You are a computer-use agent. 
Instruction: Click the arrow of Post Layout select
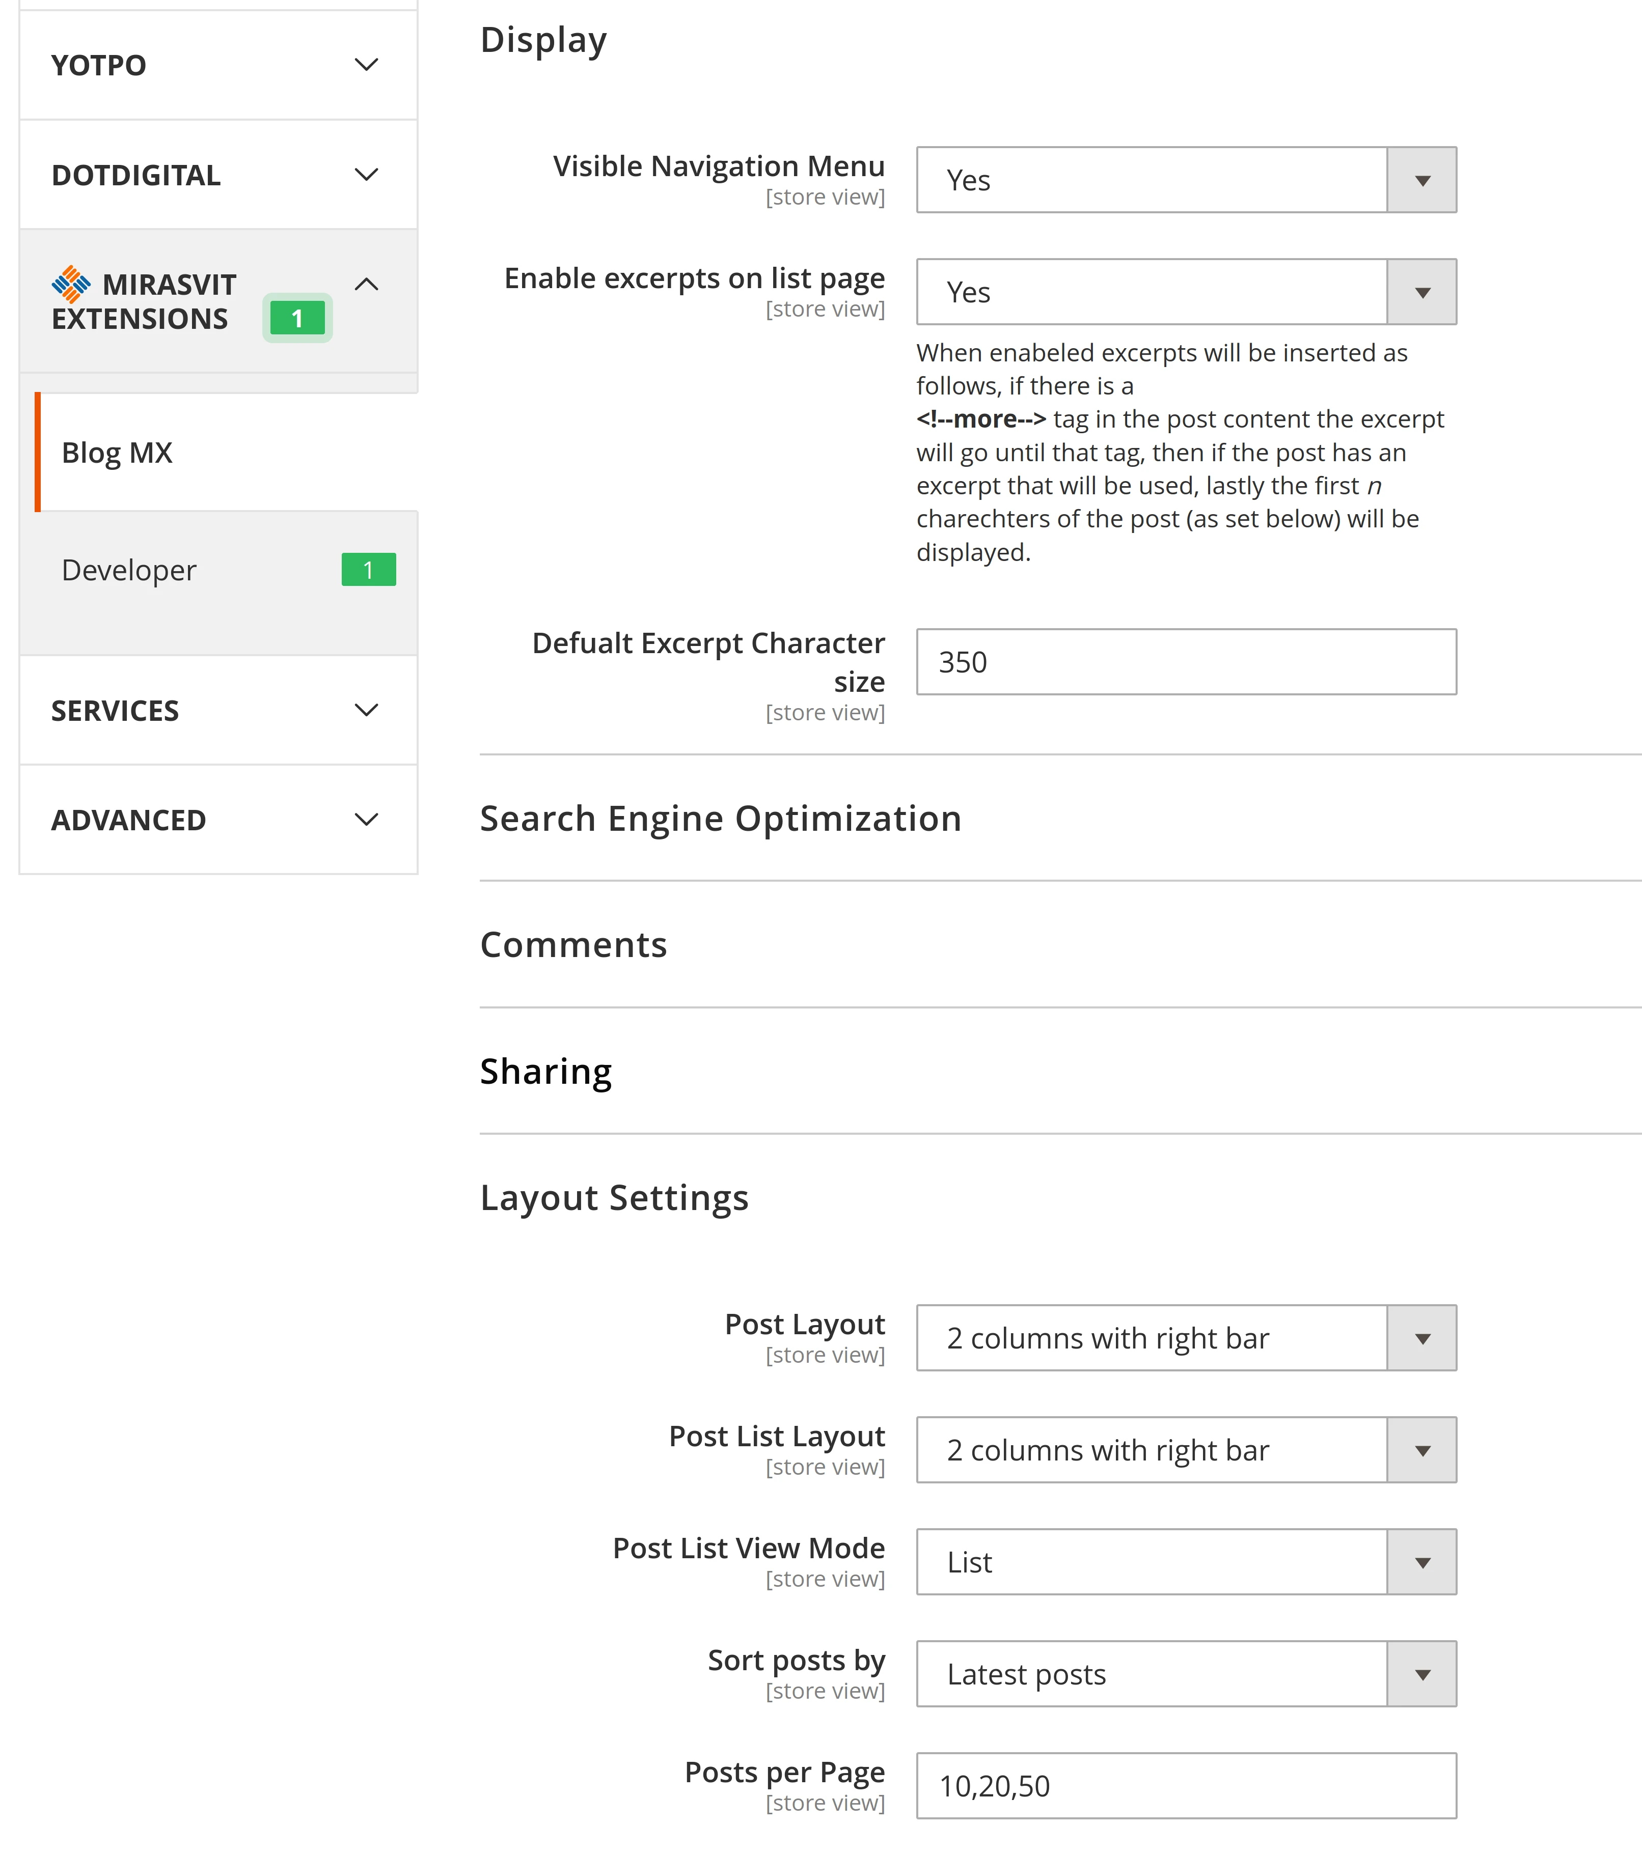[1422, 1338]
